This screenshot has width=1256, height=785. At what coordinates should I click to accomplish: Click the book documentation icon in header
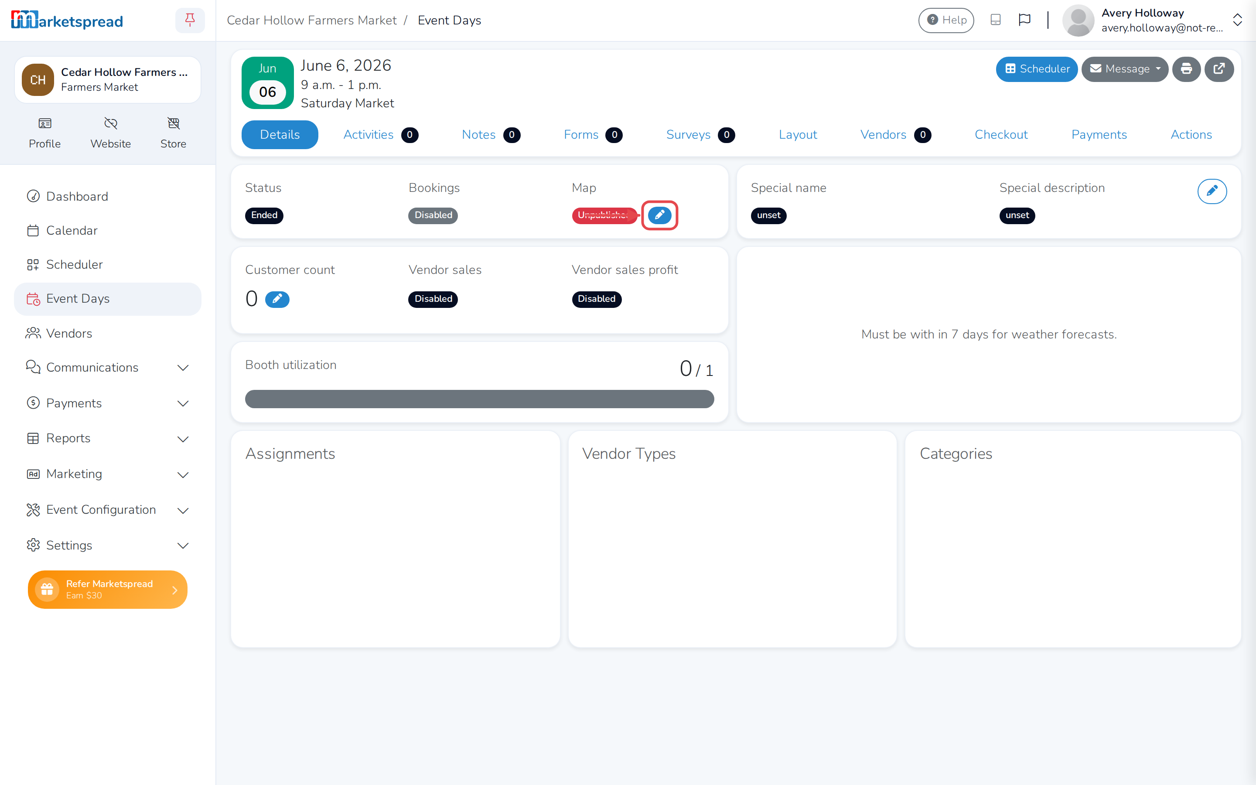[995, 20]
